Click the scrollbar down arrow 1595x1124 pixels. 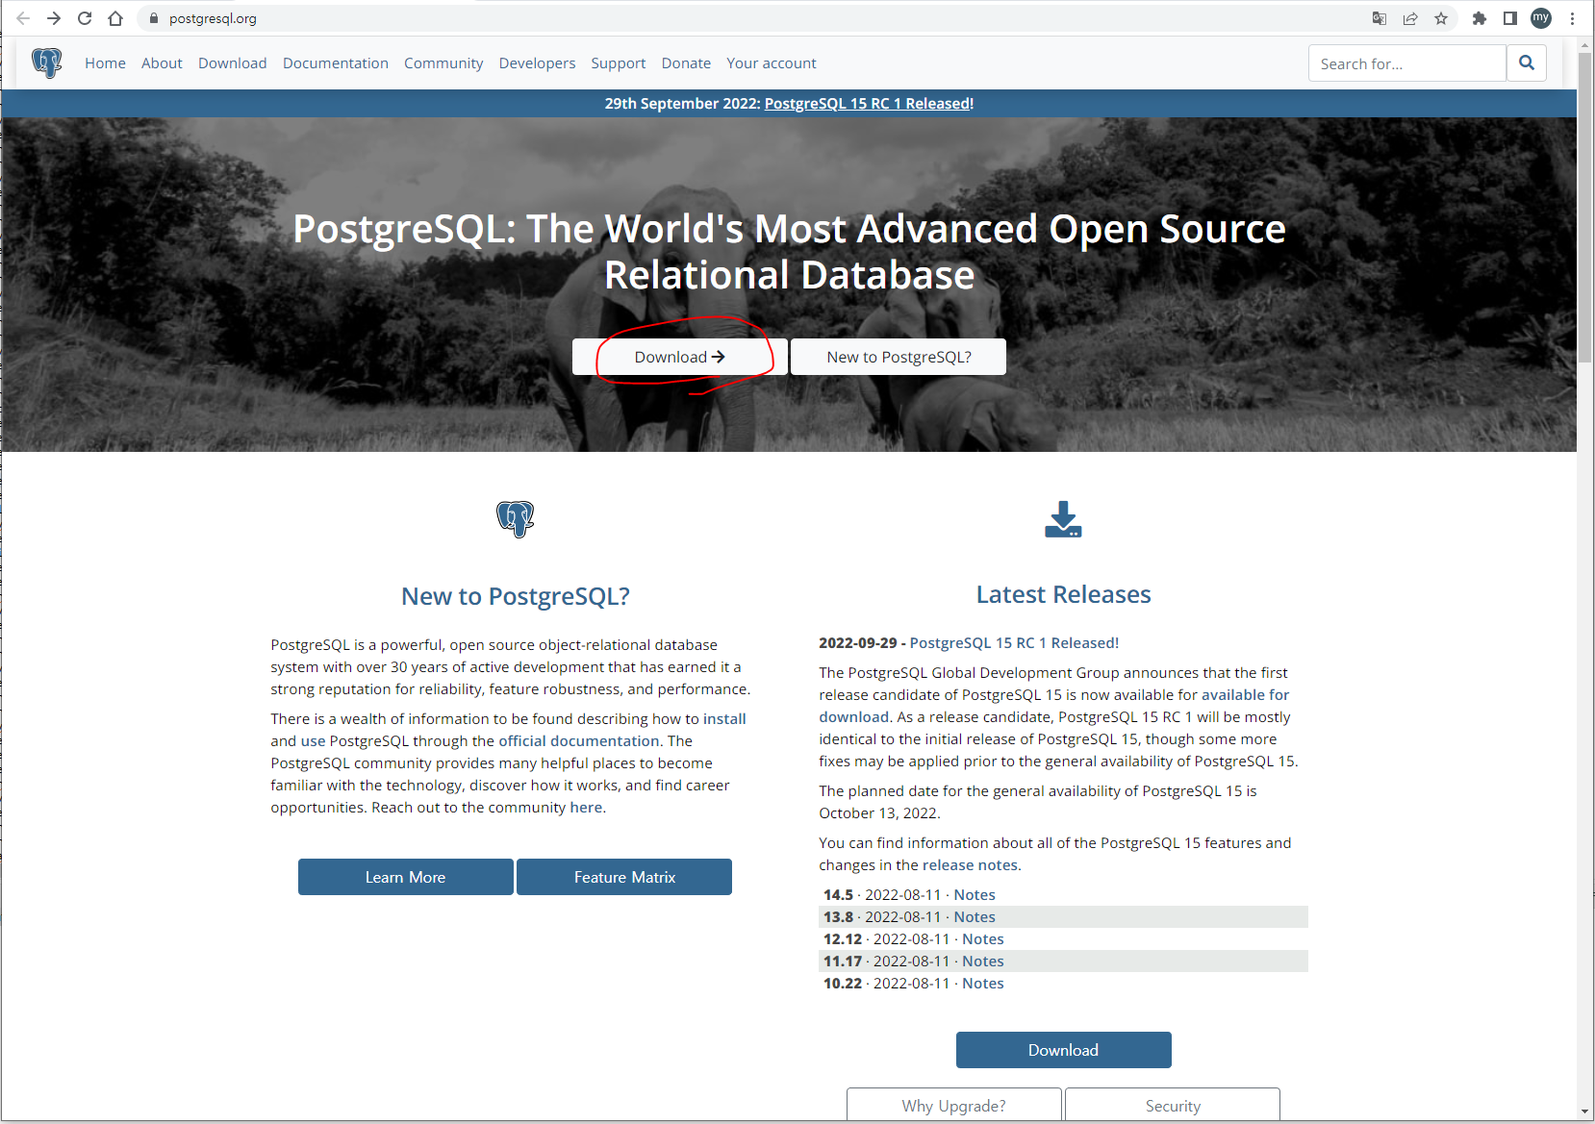click(x=1585, y=1112)
